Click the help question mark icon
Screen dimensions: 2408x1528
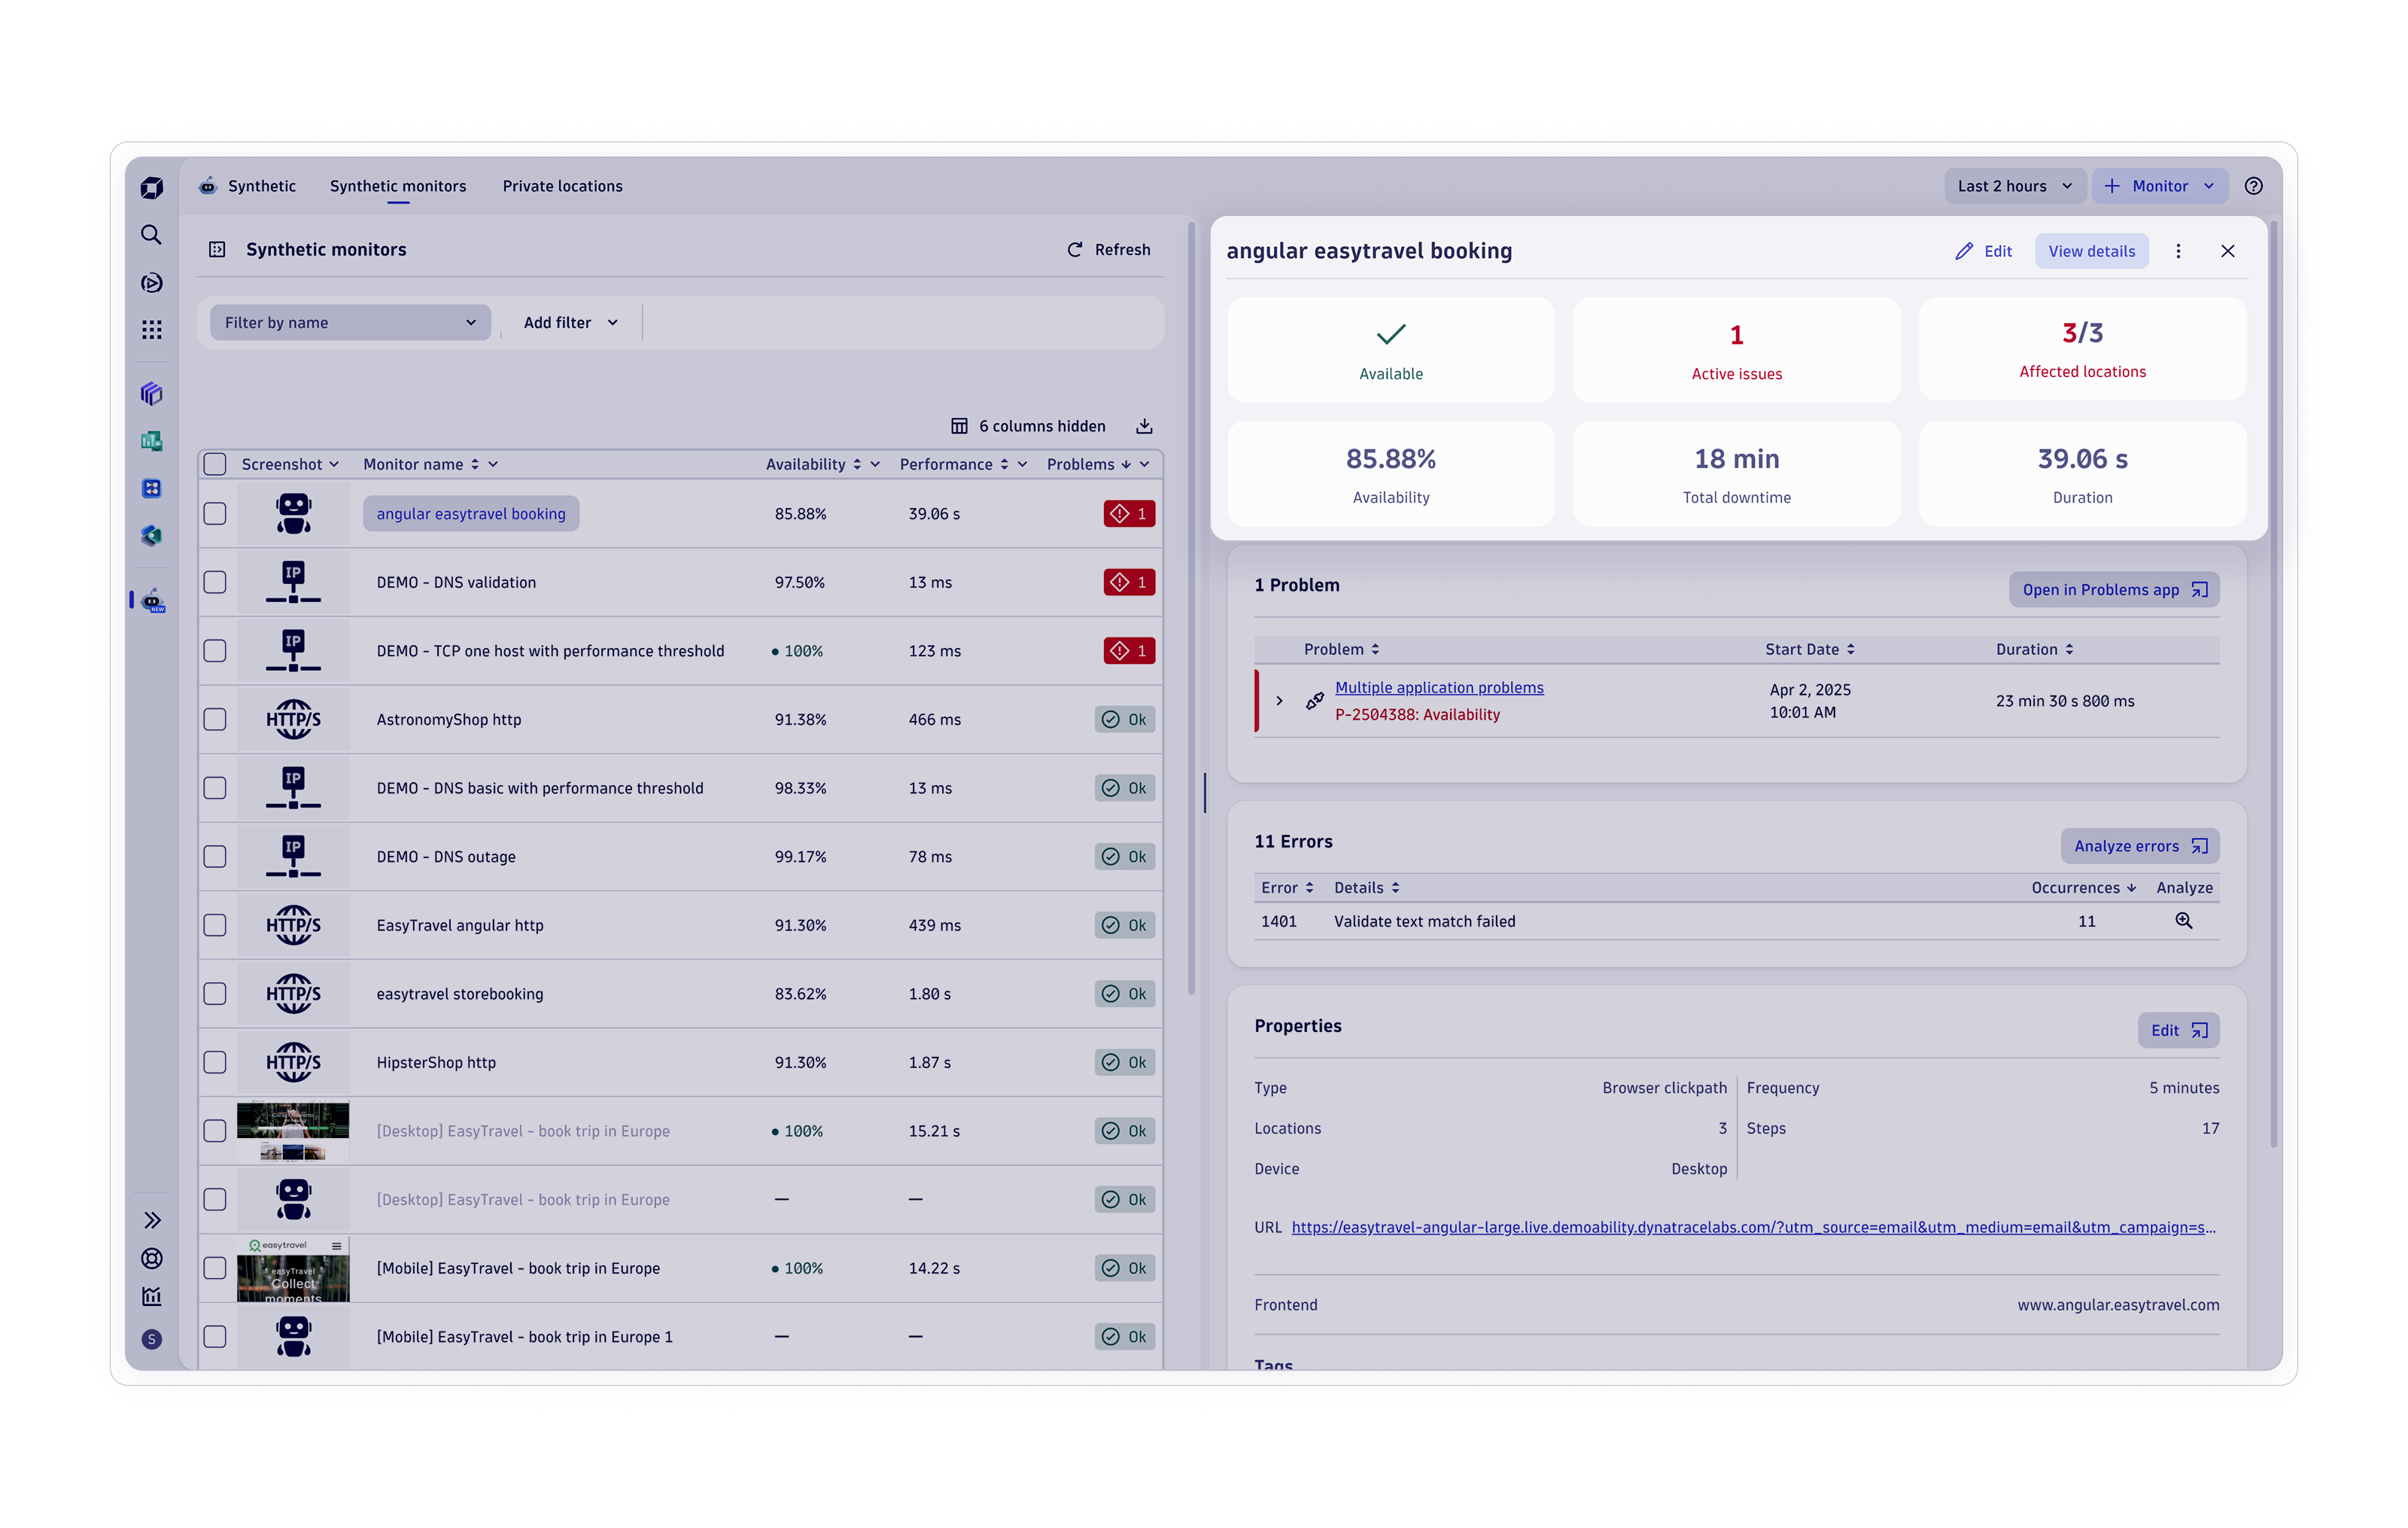[2253, 186]
